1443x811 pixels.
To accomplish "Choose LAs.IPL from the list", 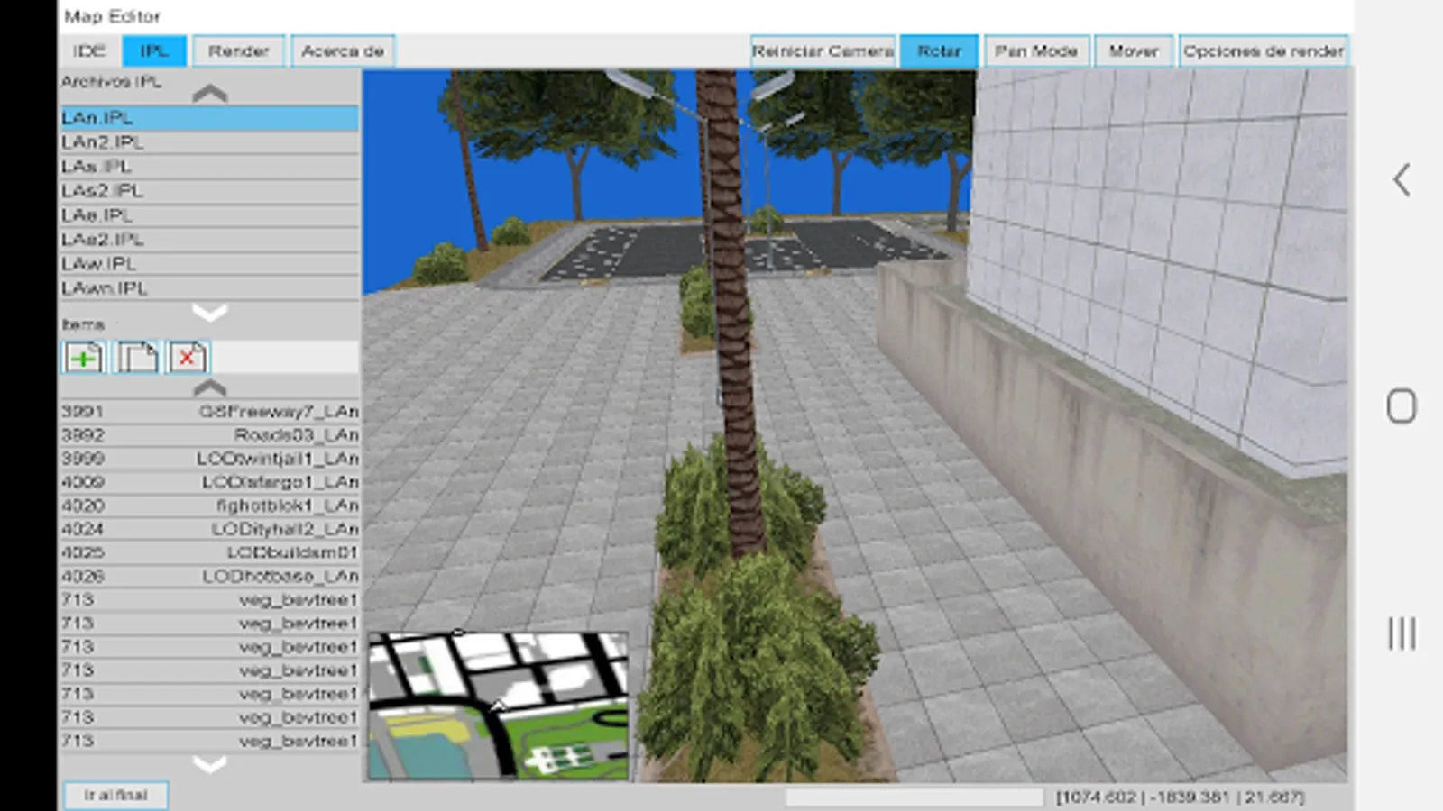I will tap(209, 167).
